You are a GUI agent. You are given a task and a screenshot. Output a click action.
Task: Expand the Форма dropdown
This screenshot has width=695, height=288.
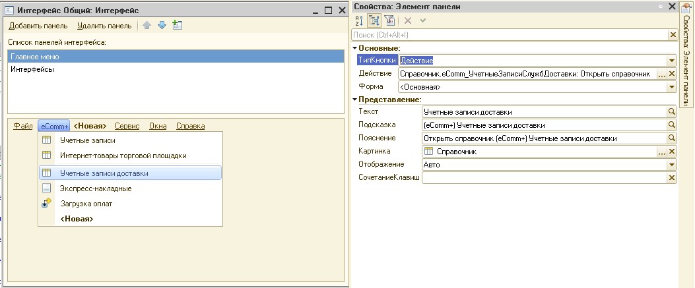[x=672, y=87]
